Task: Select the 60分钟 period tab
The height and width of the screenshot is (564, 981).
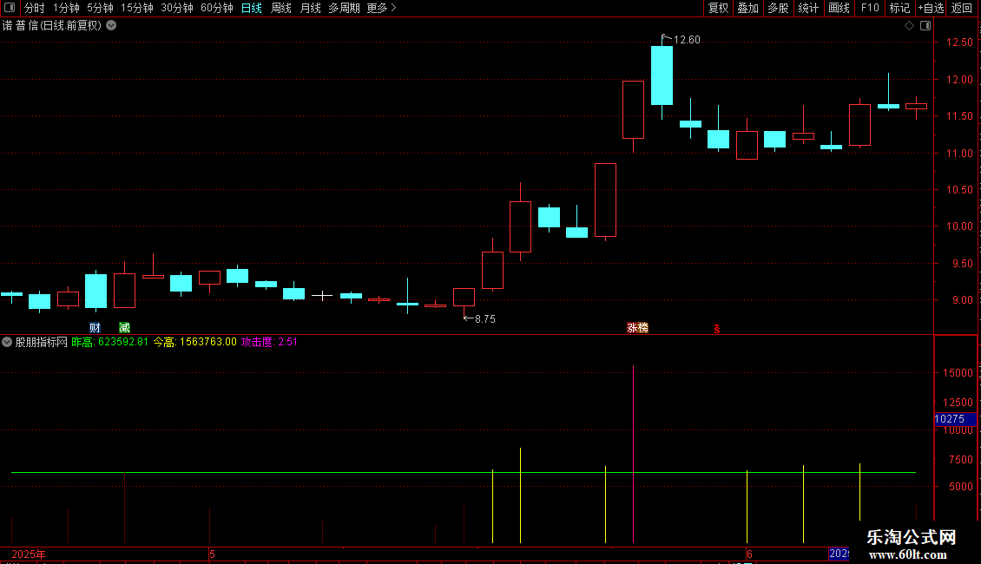Action: 217,8
